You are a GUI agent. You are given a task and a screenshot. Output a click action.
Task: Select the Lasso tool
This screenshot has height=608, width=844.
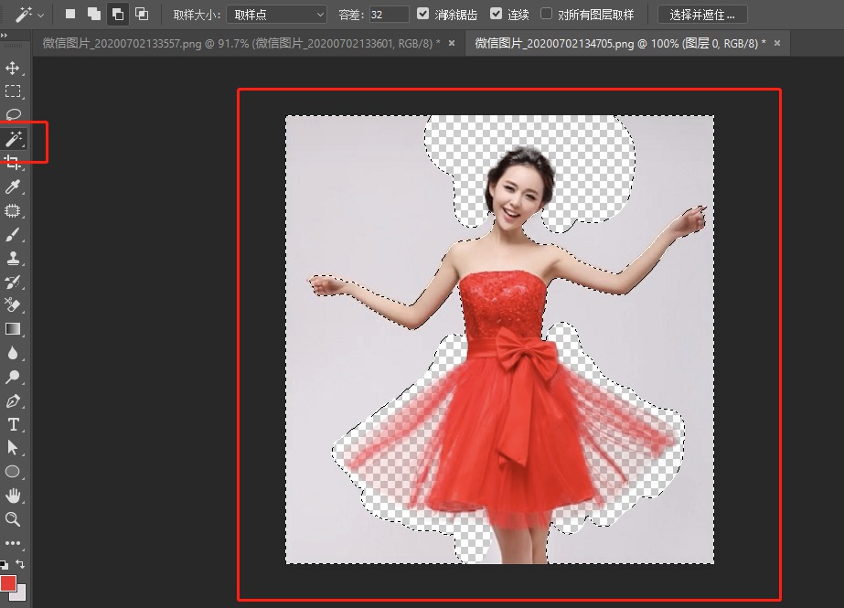12,115
